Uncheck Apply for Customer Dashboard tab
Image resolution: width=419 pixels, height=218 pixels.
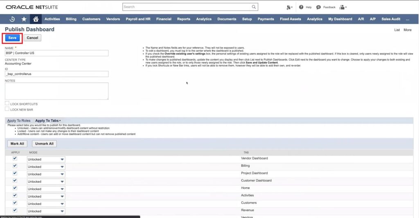[x=15, y=181]
